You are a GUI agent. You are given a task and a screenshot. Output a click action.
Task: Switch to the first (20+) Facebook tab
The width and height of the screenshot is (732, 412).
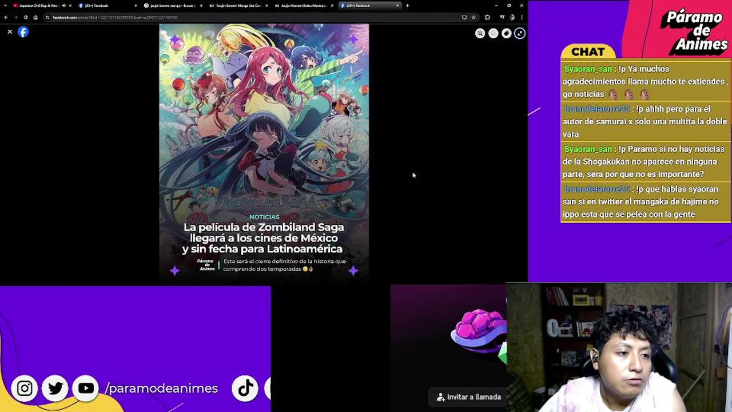pos(108,6)
